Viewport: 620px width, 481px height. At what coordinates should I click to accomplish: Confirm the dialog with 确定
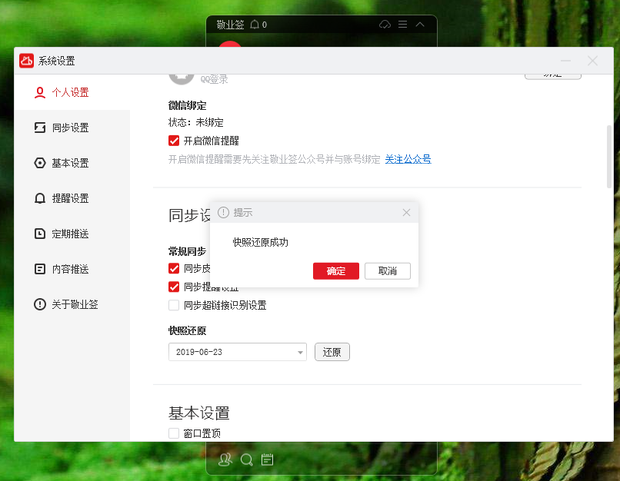pos(336,271)
